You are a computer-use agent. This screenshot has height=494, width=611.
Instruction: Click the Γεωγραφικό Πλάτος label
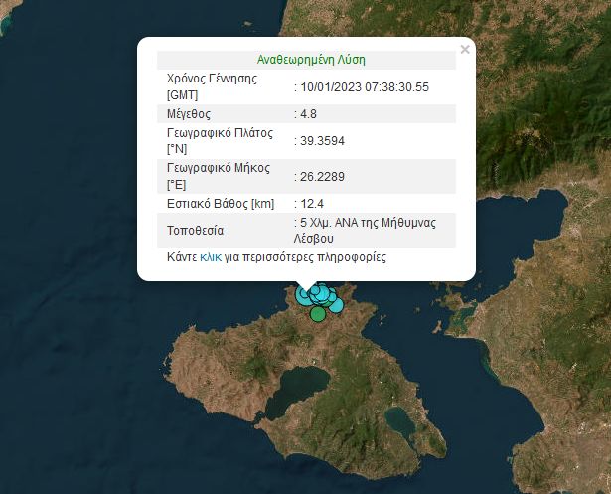click(220, 141)
